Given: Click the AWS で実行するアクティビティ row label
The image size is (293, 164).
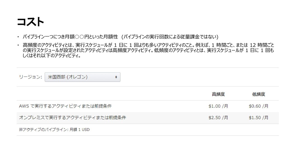Looking at the screenshot, I should pos(65,106).
